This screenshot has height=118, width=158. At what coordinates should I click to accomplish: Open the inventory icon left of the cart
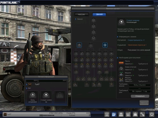click(121, 114)
